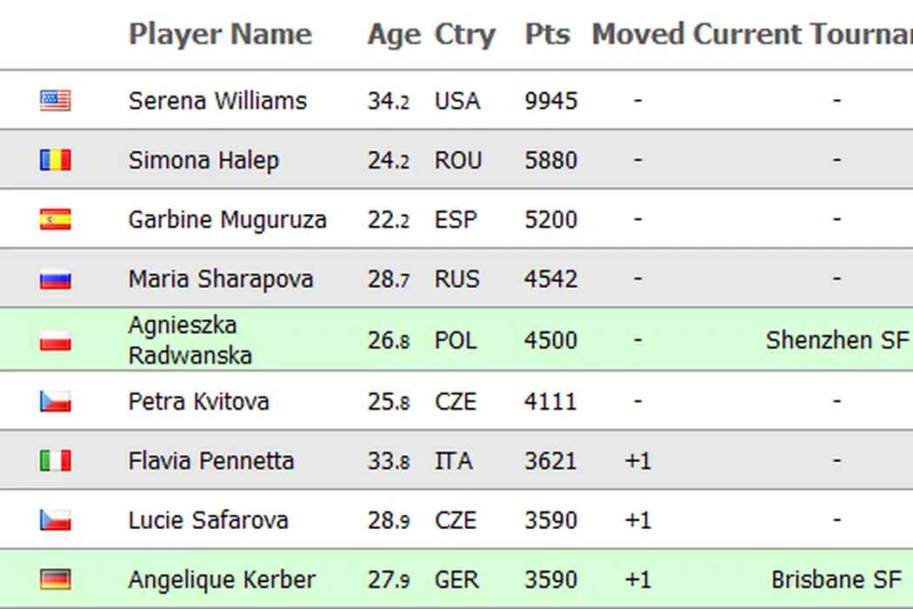Click the Poland flag icon
The image size is (913, 609).
[x=55, y=340]
